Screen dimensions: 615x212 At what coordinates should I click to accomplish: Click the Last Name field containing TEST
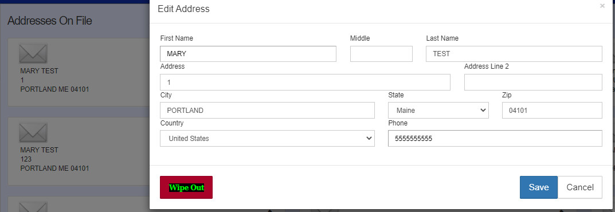(514, 54)
